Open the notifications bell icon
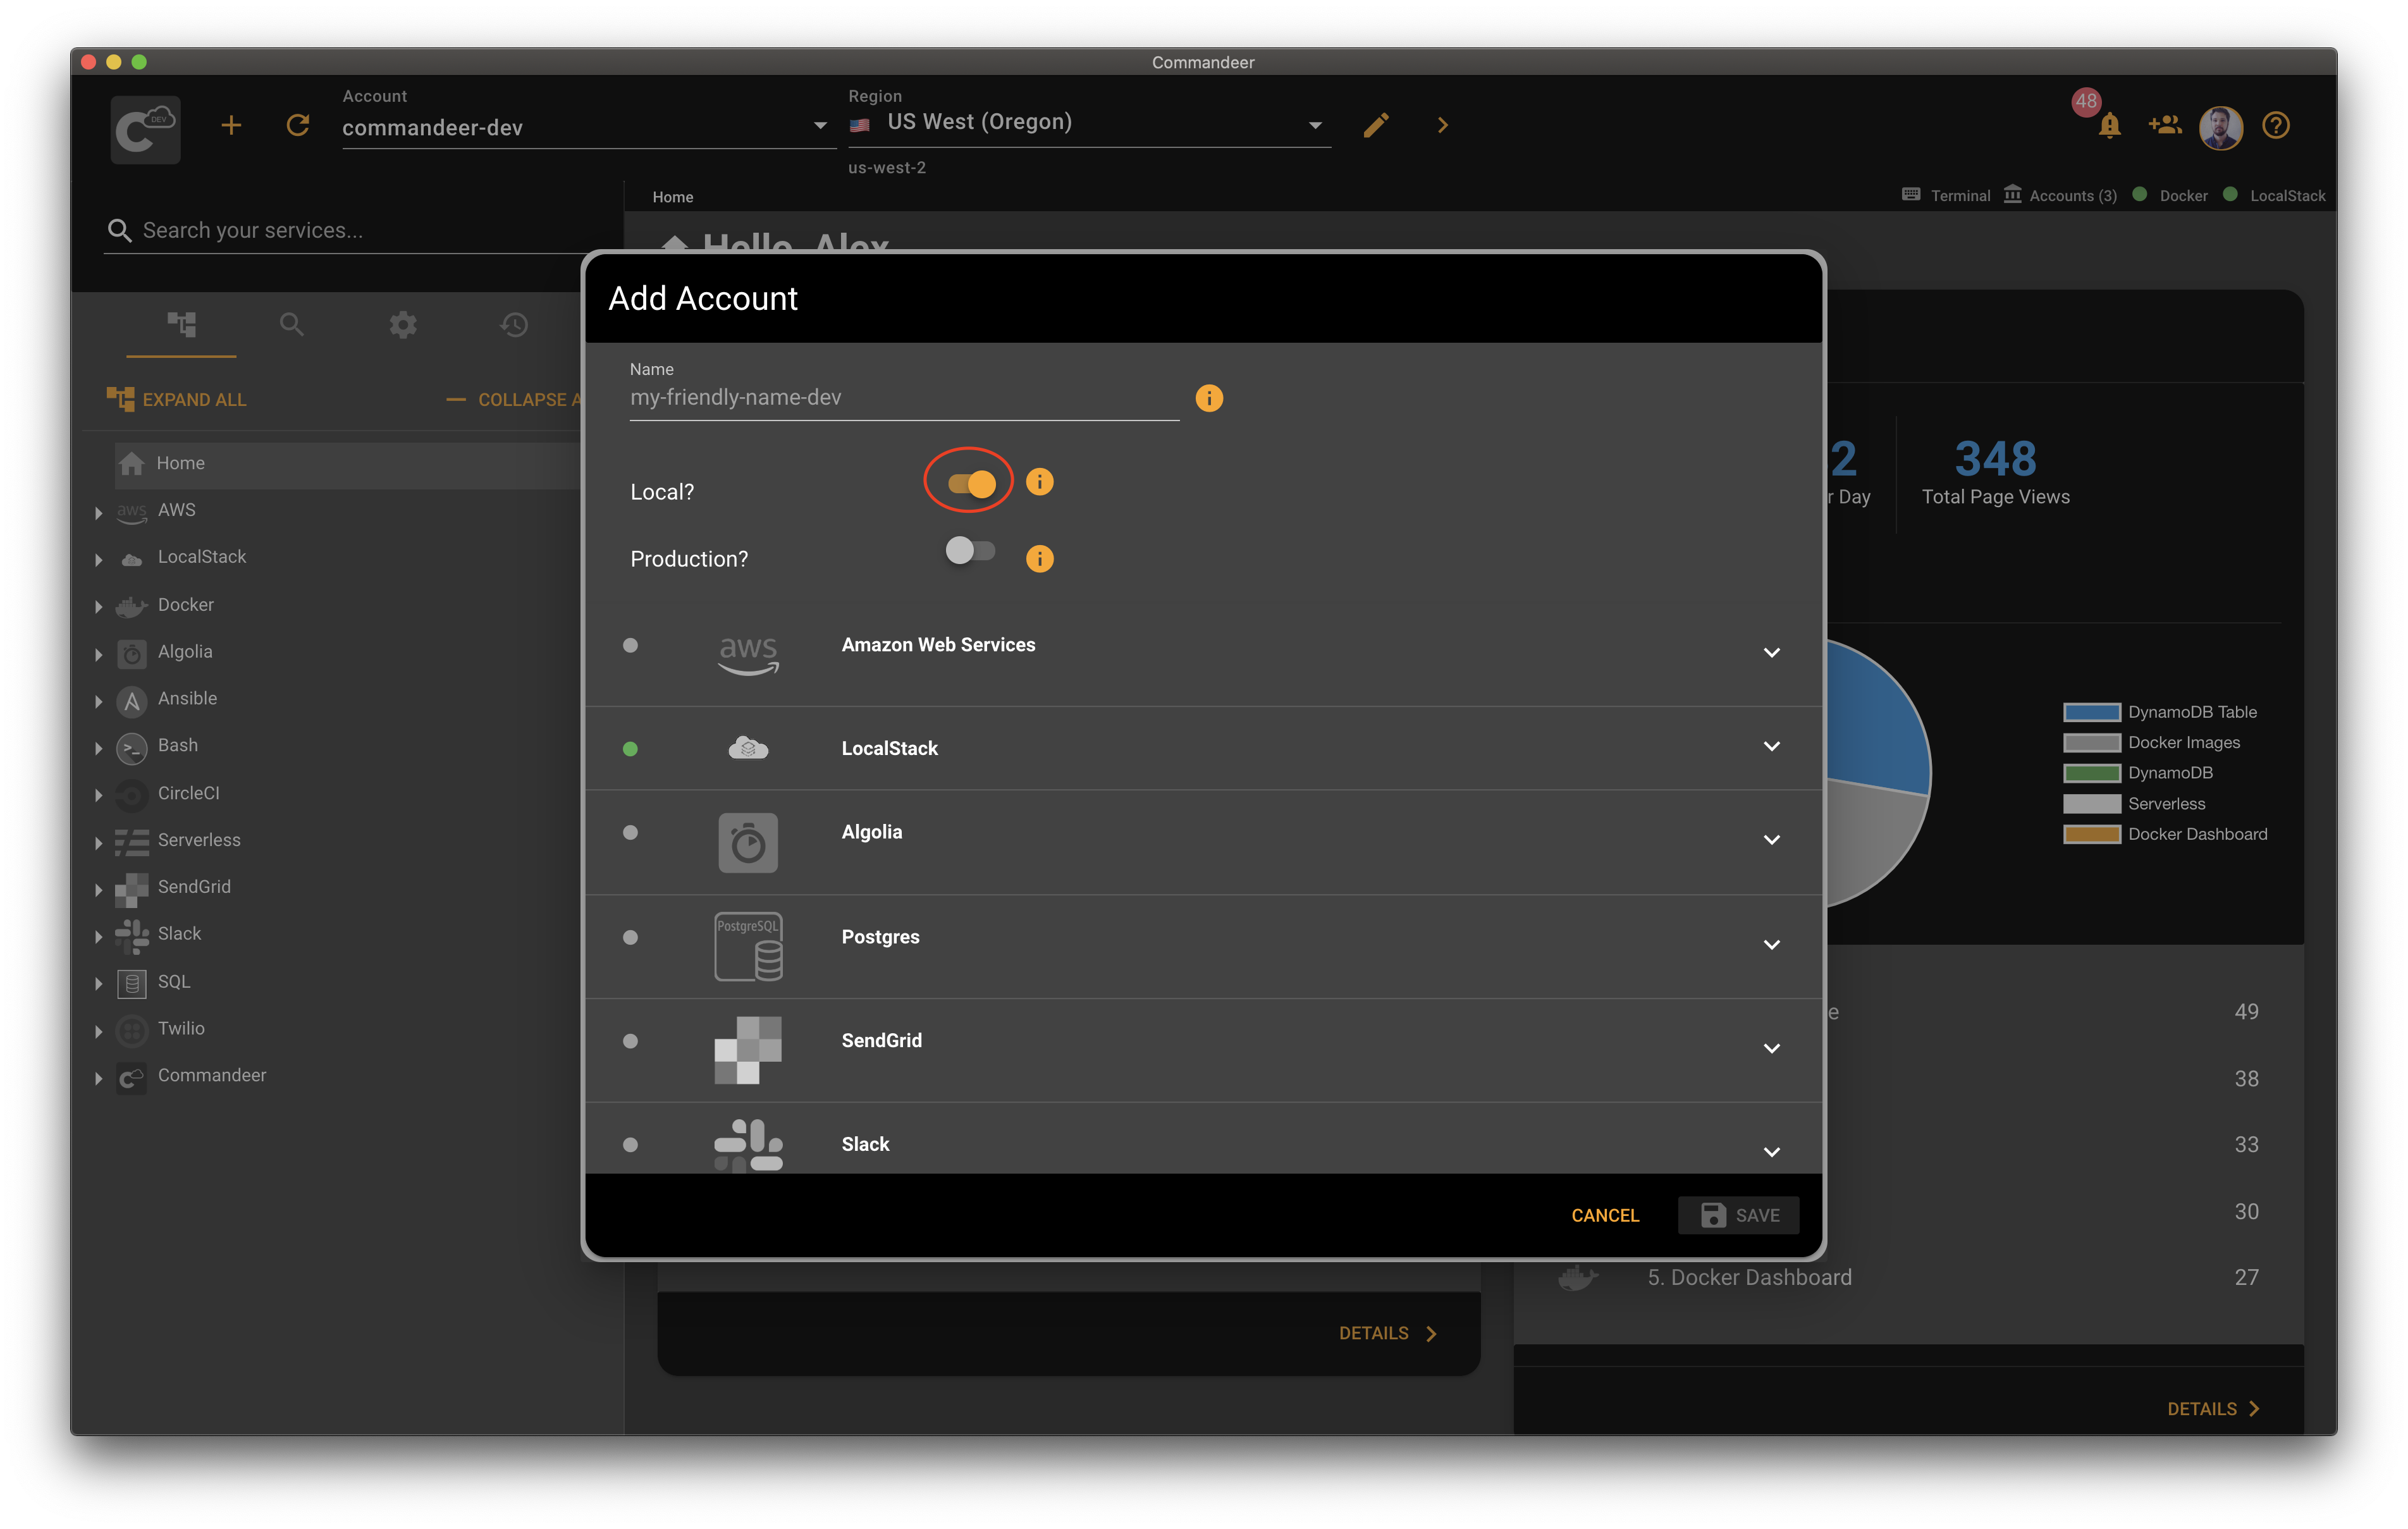This screenshot has width=2408, height=1529. point(2109,125)
